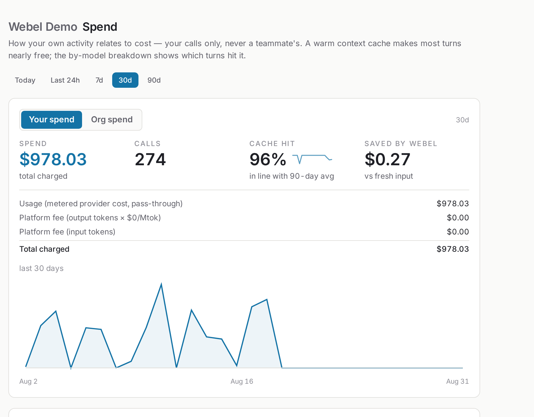
Task: Click the Webel Demo heading text
Action: [43, 27]
